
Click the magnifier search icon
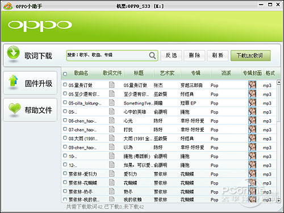click(152, 56)
